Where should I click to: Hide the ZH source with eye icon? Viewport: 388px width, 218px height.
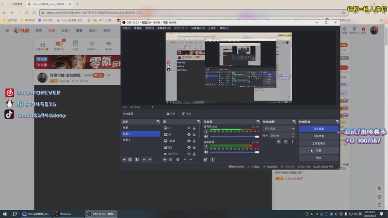tap(189, 135)
